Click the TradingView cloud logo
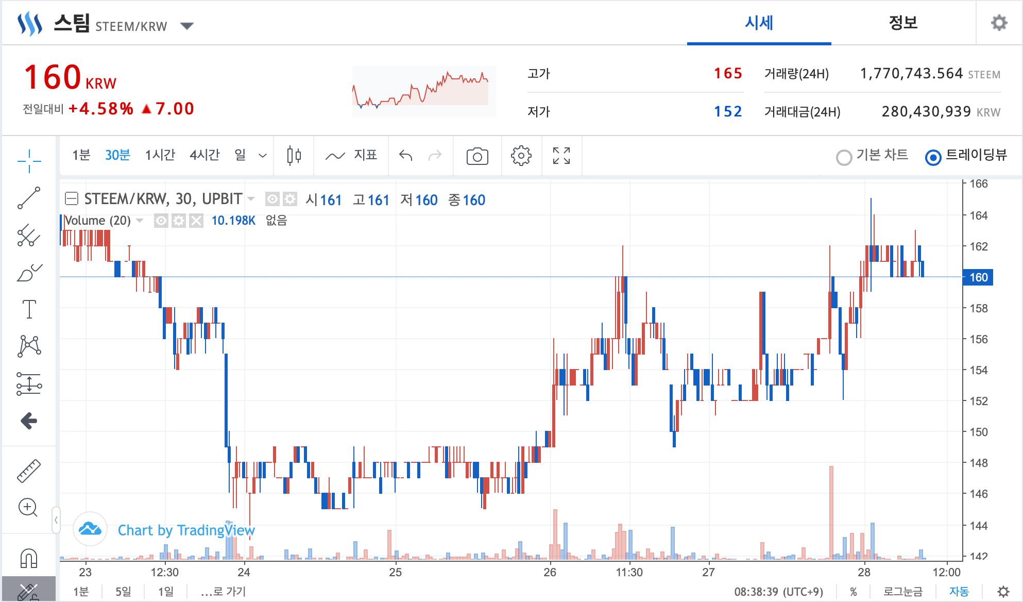This screenshot has width=1023, height=602. tap(90, 529)
